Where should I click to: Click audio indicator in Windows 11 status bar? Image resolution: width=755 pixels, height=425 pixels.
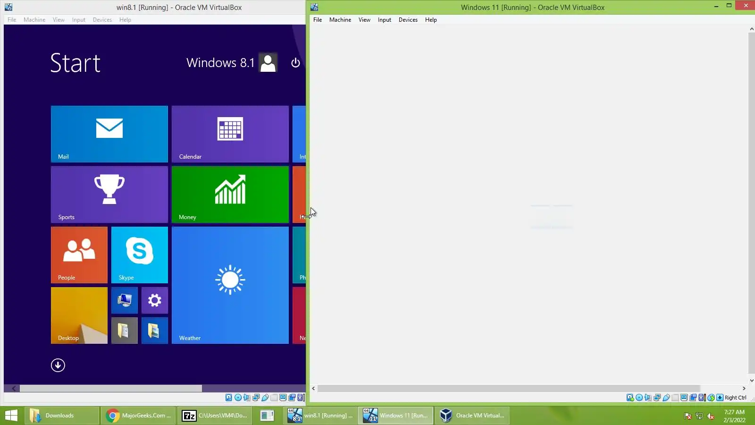tap(648, 398)
